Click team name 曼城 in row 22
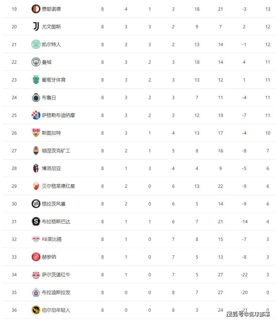The height and width of the screenshot is (320, 276). 47,62
